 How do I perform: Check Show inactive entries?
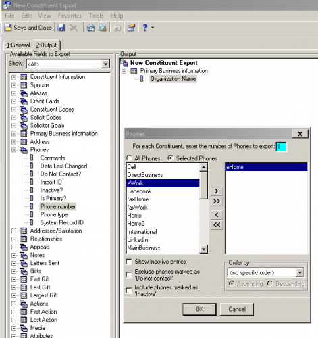[x=129, y=262]
